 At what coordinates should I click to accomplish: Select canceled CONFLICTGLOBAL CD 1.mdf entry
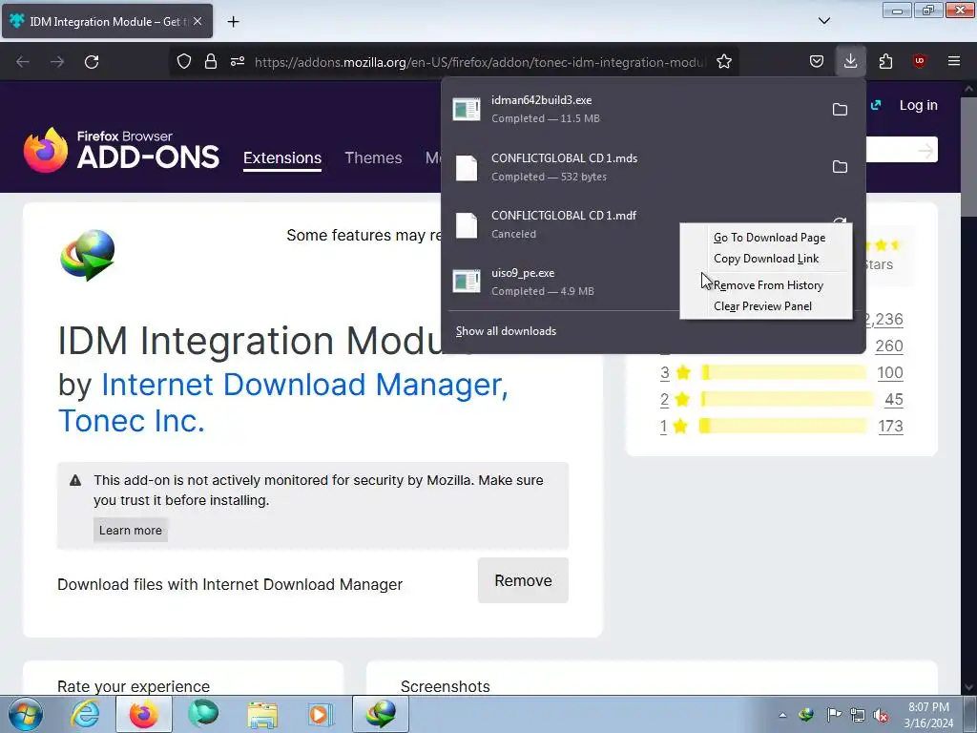(x=564, y=224)
